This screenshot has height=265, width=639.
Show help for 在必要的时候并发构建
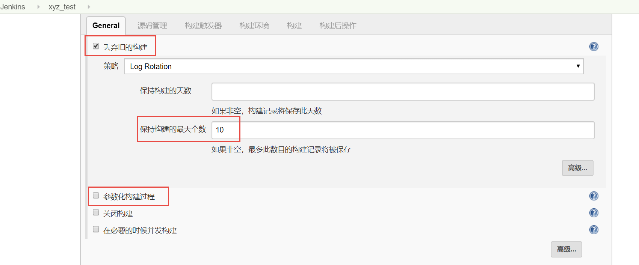pyautogui.click(x=594, y=230)
